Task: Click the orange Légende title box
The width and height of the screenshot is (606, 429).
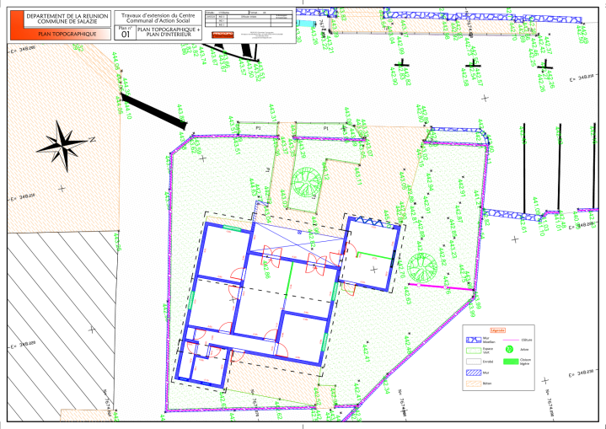Action: pyautogui.click(x=498, y=330)
